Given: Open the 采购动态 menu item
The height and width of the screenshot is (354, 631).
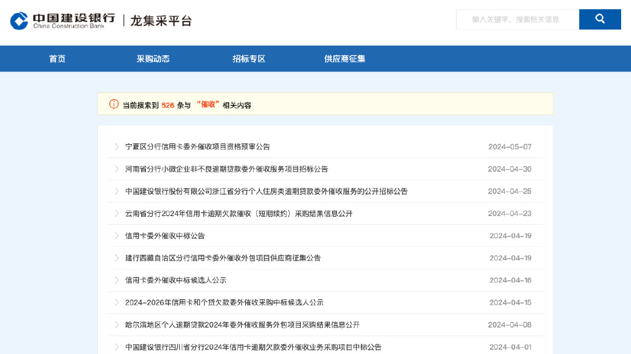Looking at the screenshot, I should pos(153,59).
